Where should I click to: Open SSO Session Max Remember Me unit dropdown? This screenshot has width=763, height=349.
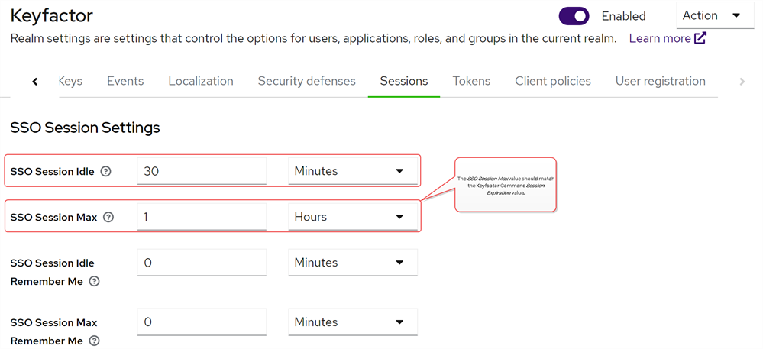[x=353, y=322]
